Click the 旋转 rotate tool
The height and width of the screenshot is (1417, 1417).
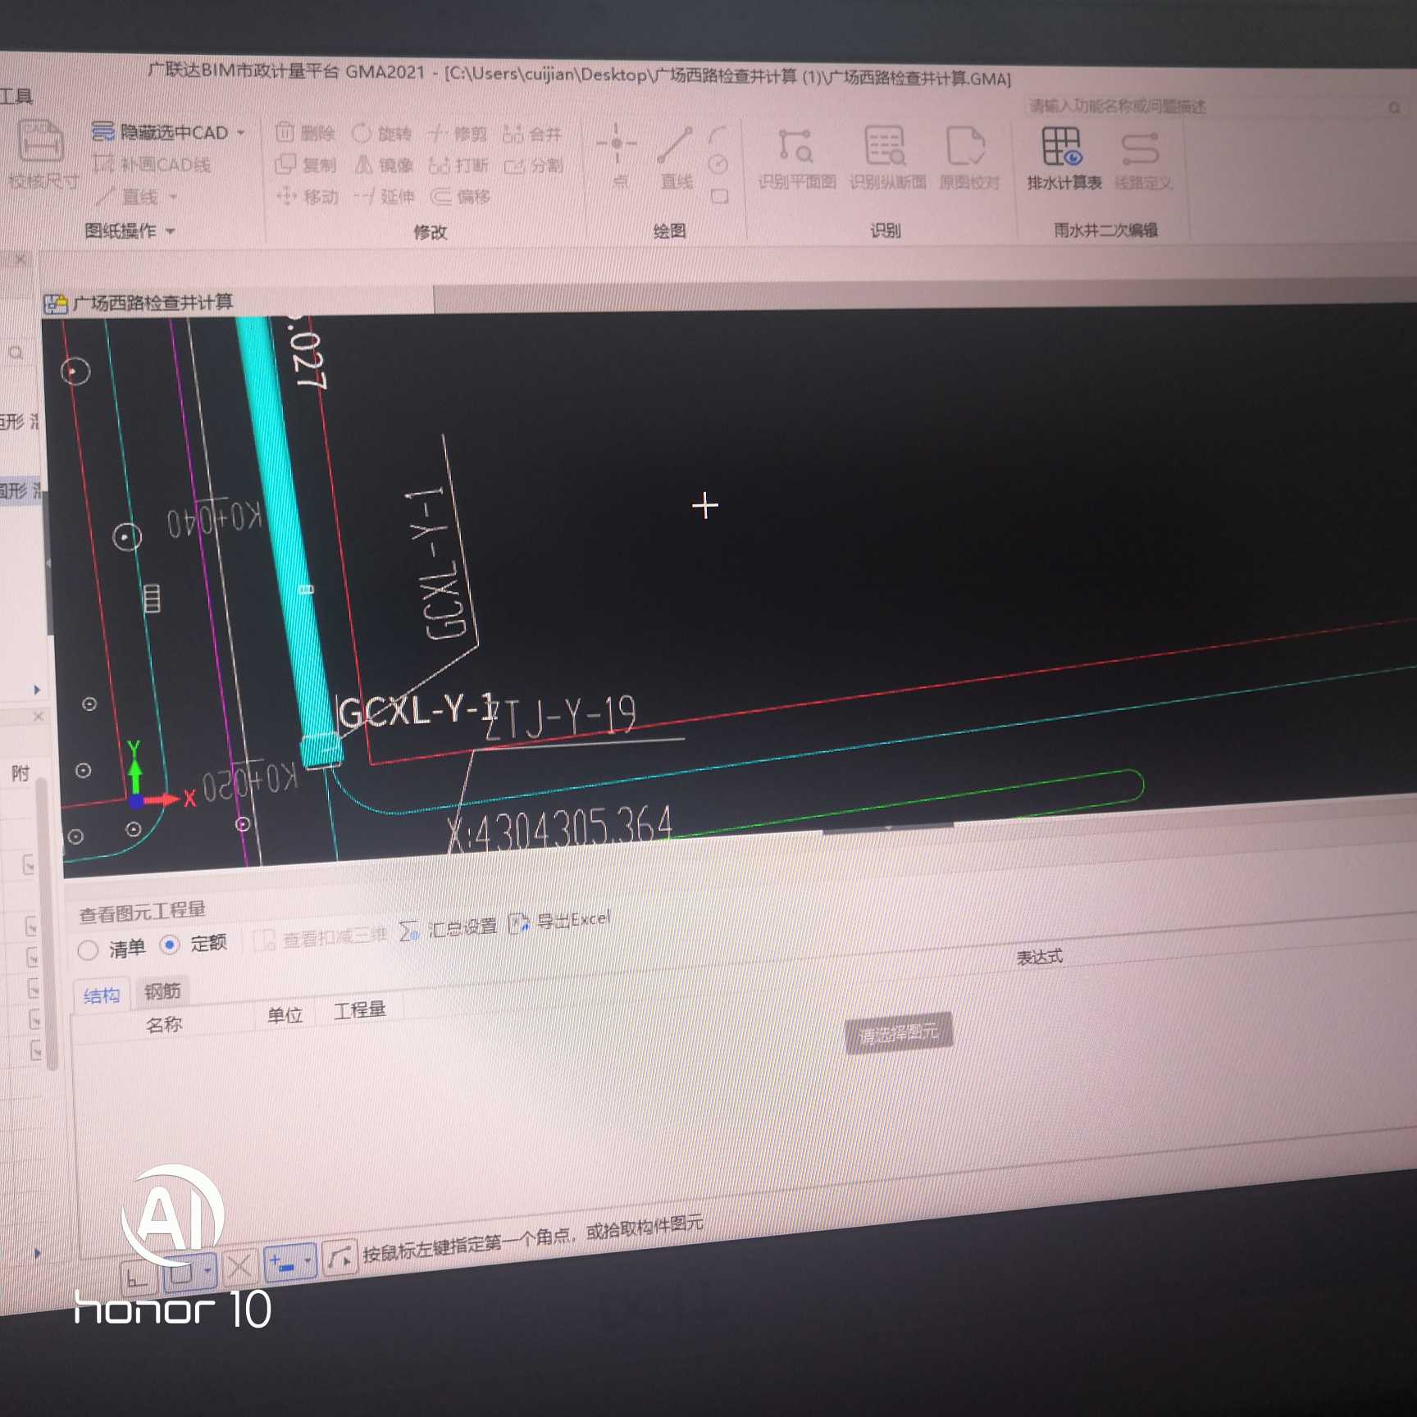coord(382,133)
